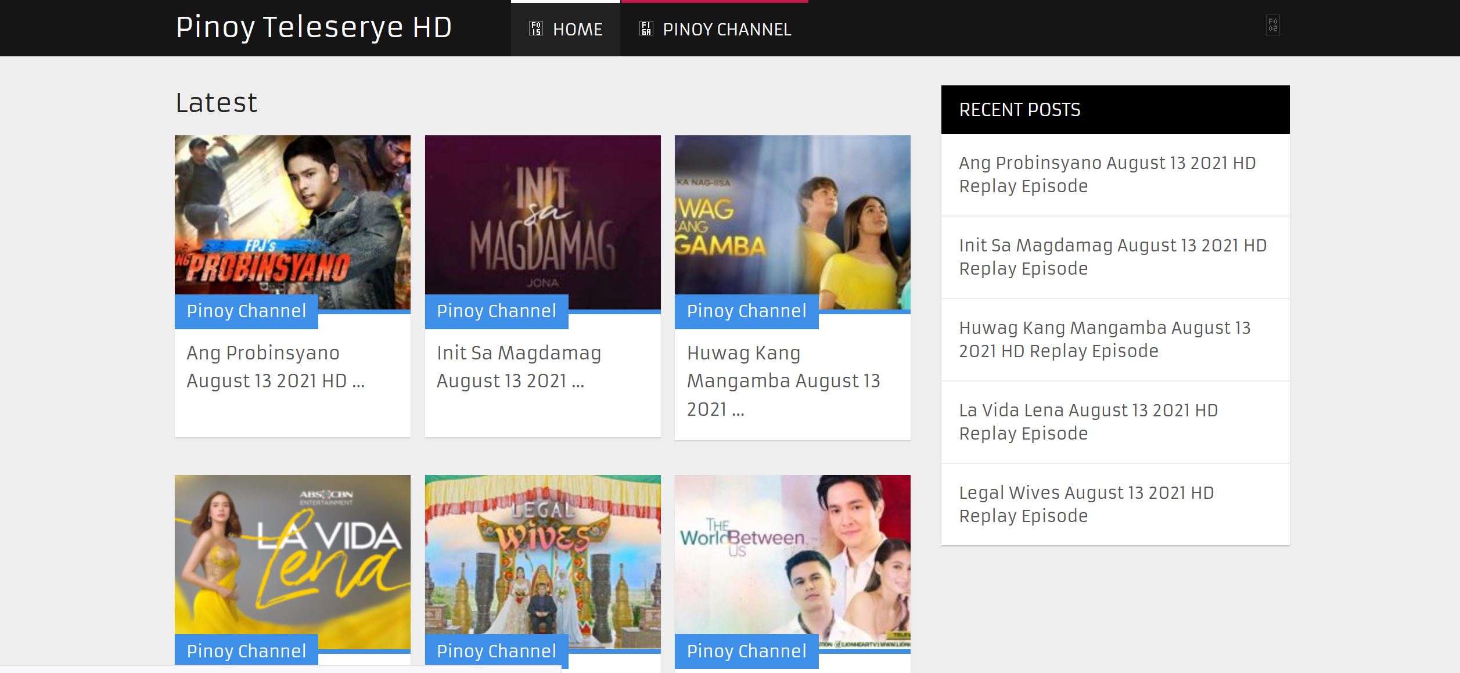
Task: Open card title Huwag Kang Mangamba August 13
Action: coord(783,381)
